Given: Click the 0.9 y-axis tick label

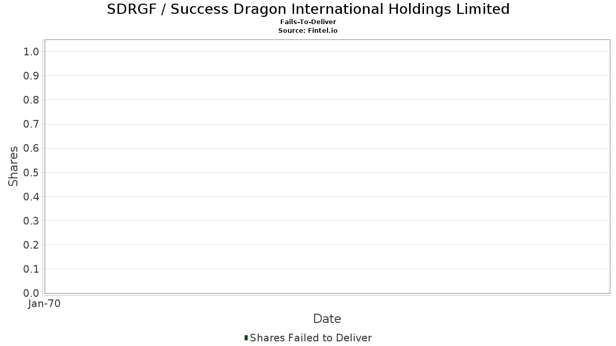Looking at the screenshot, I should point(31,76).
